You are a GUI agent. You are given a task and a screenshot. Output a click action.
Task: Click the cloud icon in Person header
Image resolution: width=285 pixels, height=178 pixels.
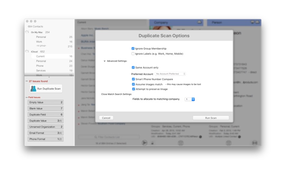(x=257, y=22)
